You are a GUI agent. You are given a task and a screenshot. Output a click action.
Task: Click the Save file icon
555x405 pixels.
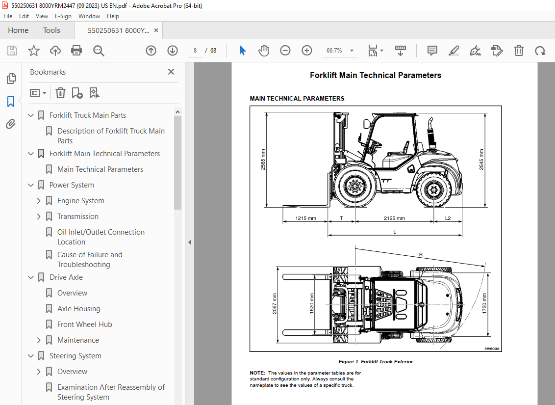[12, 51]
